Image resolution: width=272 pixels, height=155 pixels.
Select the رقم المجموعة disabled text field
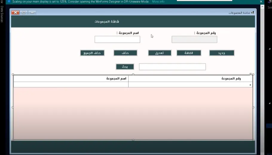[x=194, y=39]
